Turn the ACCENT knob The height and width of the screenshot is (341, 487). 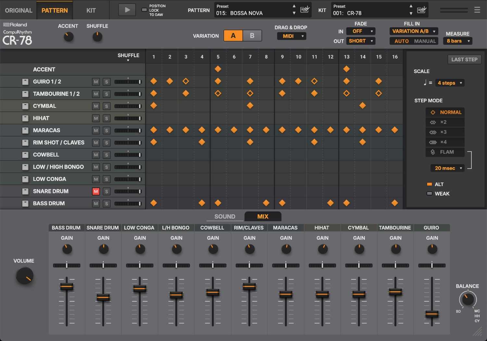pos(68,36)
